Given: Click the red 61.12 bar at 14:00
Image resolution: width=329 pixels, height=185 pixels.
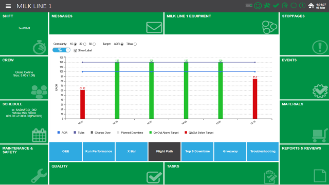Looking at the screenshot, I should pyautogui.click(x=82, y=104).
